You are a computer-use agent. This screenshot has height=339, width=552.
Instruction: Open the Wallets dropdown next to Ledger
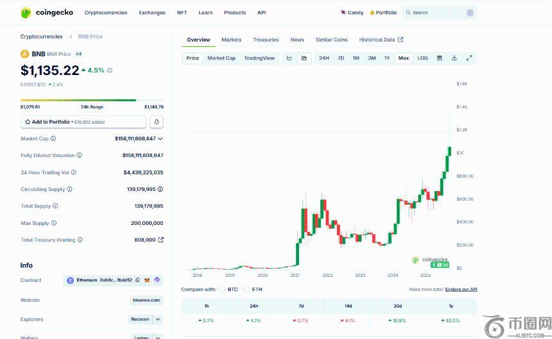[158, 336]
